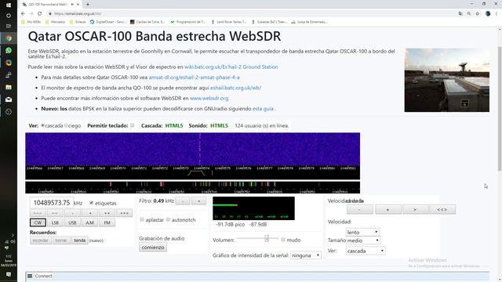The height and width of the screenshot is (282, 502).
Task: Select the cascada view radio button
Action: tap(42, 125)
